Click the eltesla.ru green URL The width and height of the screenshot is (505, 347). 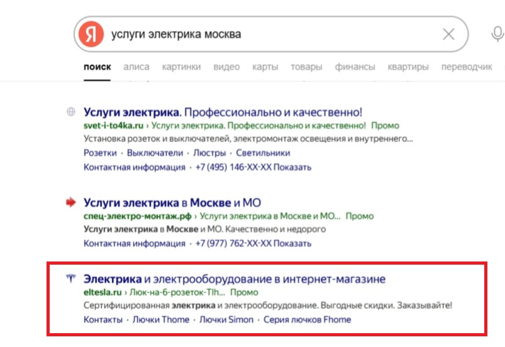click(x=103, y=292)
